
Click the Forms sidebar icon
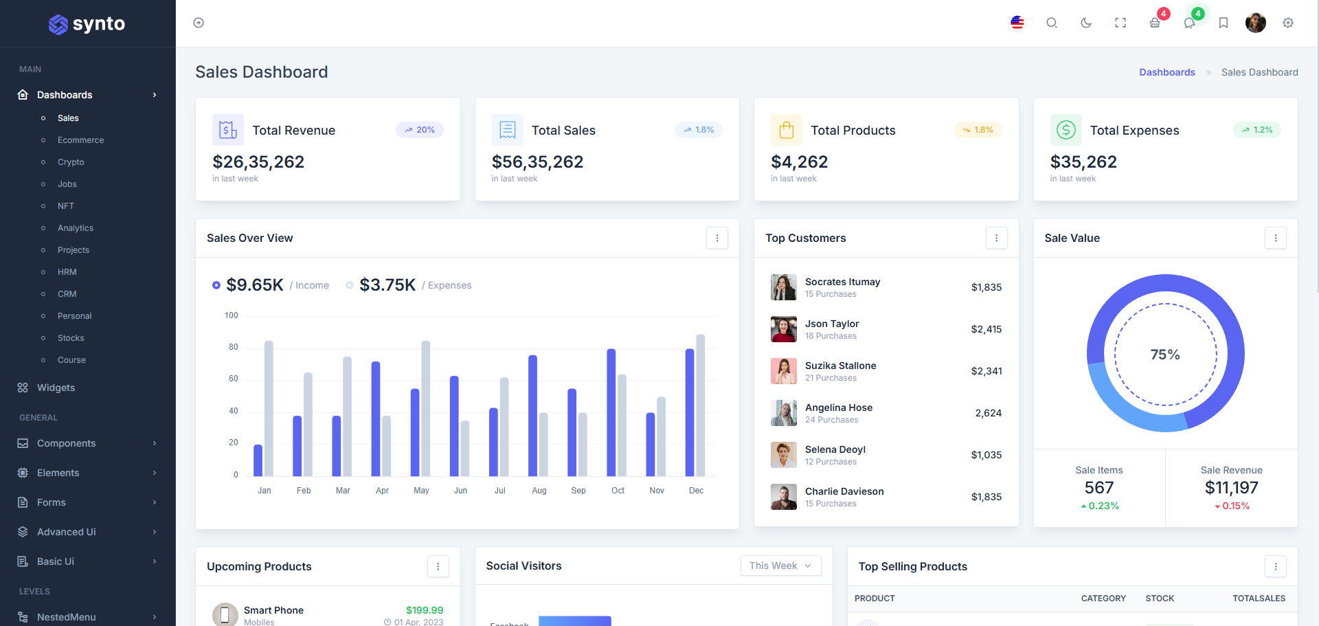[23, 502]
